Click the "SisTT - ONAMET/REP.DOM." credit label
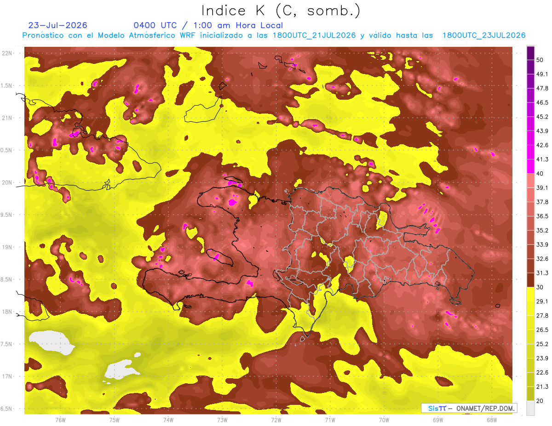 pyautogui.click(x=469, y=408)
